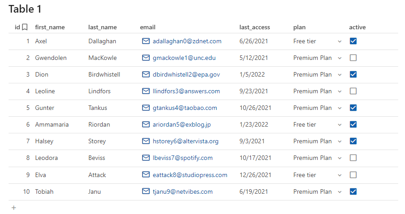
Task: Click the plus icon to add a row
Action: point(14,208)
